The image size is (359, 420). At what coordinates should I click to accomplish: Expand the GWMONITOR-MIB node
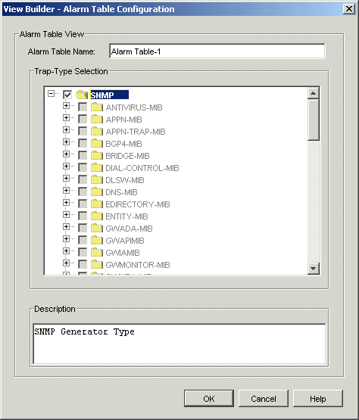click(66, 263)
